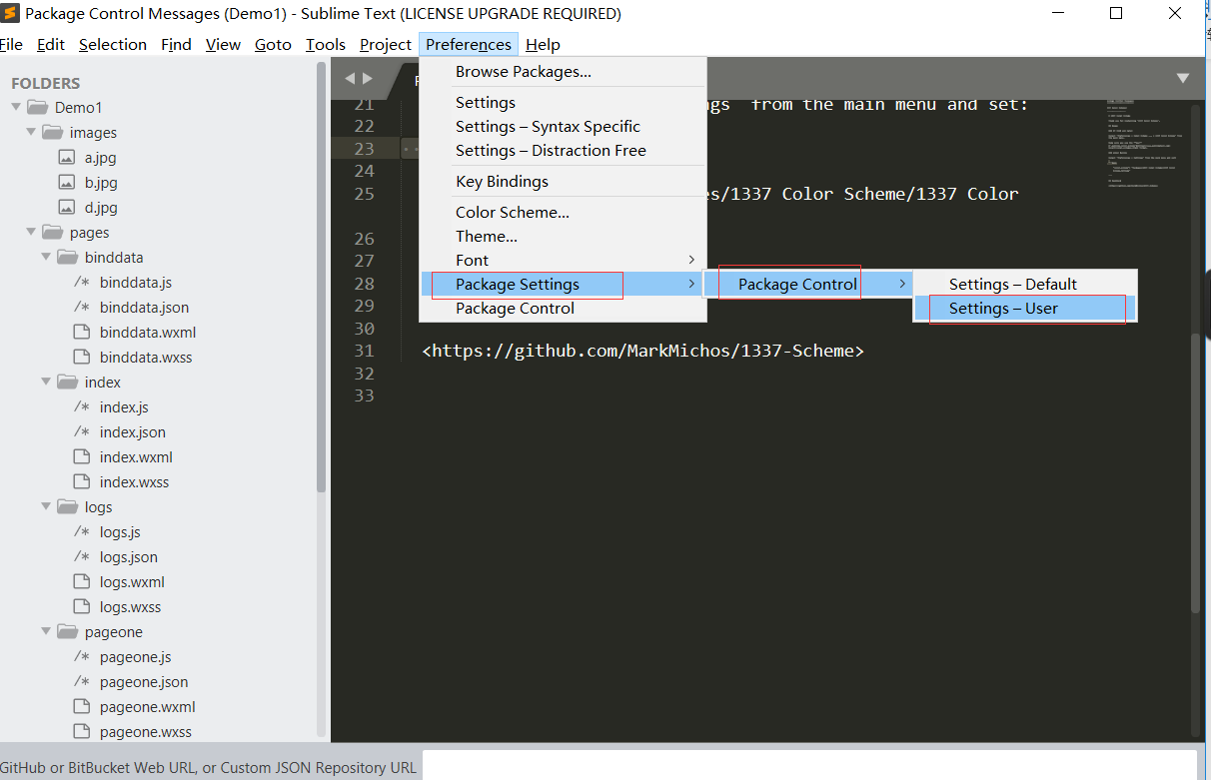Viewport: 1211px width, 780px height.
Task: Click the images folder icon
Action: click(52, 132)
